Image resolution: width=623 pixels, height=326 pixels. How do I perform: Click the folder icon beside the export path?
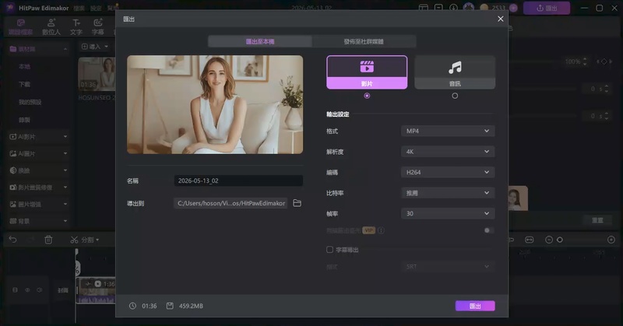coord(297,203)
